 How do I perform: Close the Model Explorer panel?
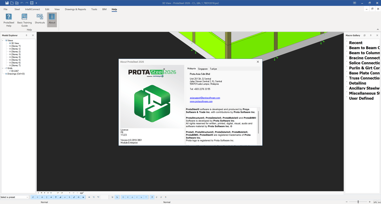point(33,36)
